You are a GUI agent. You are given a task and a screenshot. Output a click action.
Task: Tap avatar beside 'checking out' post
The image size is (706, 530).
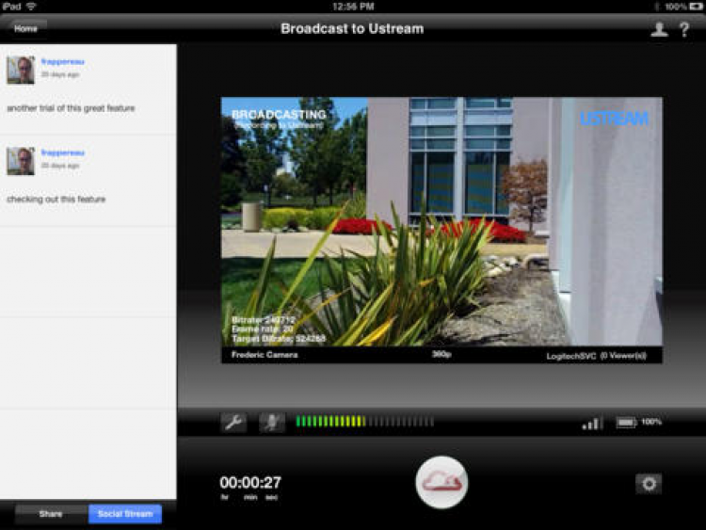pos(21,161)
